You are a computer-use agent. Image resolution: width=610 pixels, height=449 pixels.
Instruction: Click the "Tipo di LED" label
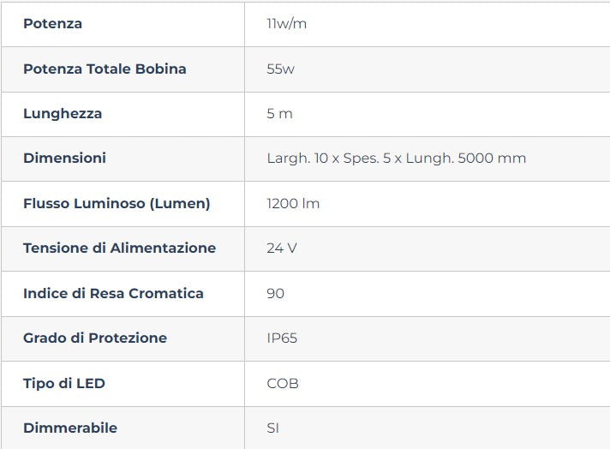coord(64,384)
